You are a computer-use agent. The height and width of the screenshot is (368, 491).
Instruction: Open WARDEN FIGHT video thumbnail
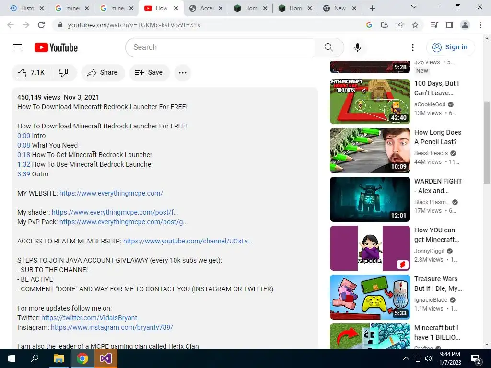tap(370, 199)
